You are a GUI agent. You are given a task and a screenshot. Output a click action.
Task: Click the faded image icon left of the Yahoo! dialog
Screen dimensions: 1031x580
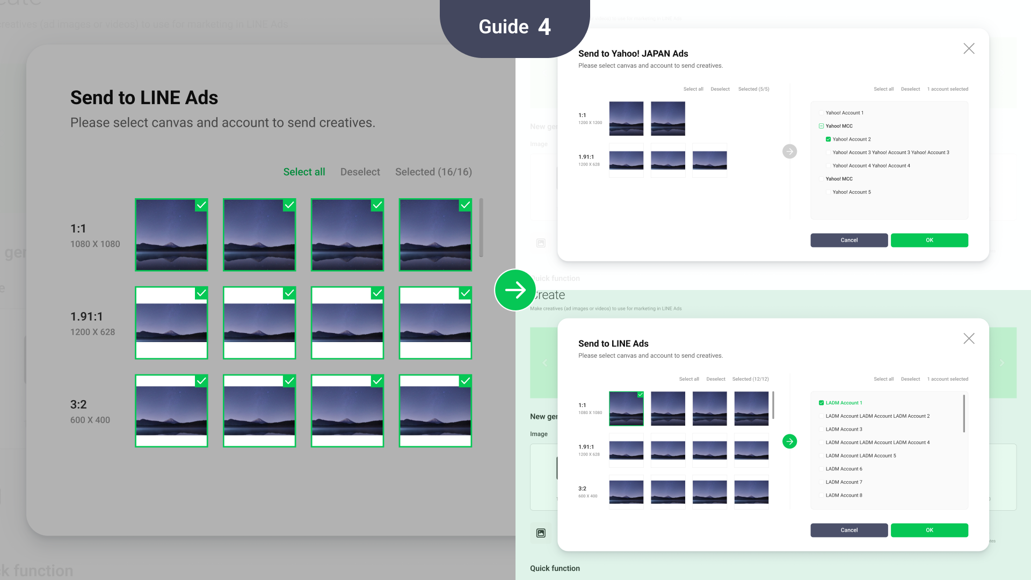(541, 243)
